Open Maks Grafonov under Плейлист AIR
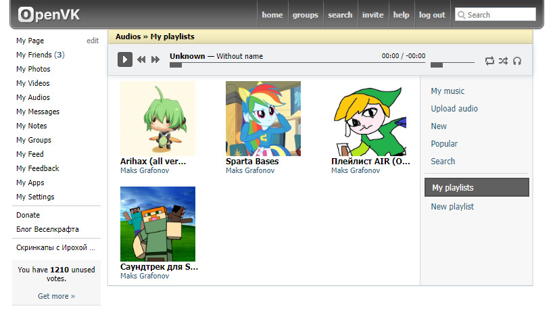 (356, 170)
